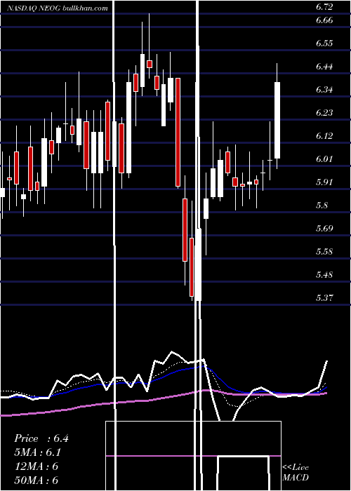351x491 pixels.
Task: Click the 50MA : 6 readout
Action: tap(37, 480)
